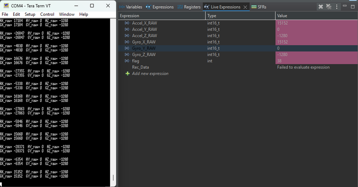Open the Window menu in Tera Term
The height and width of the screenshot is (187, 358).
tap(67, 14)
